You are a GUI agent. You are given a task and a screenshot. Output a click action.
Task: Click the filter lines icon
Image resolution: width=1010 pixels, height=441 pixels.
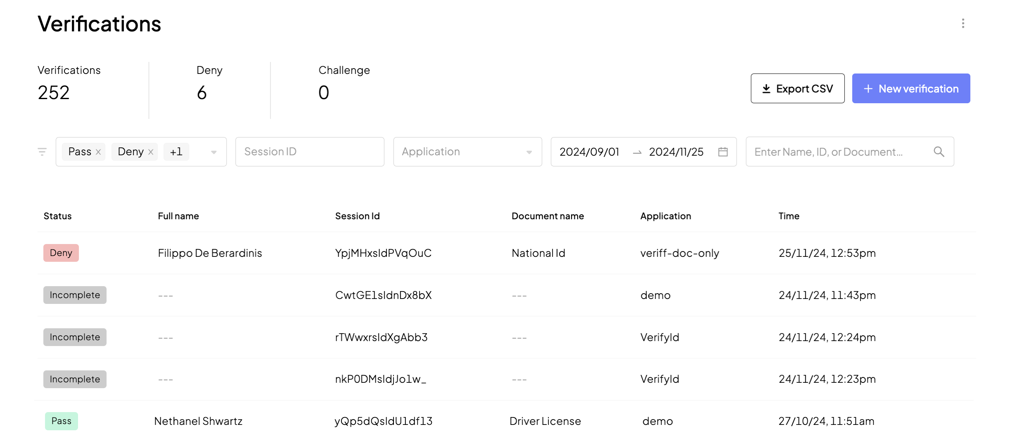click(x=42, y=152)
